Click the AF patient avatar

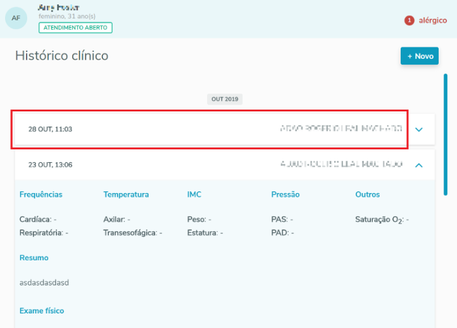point(16,18)
